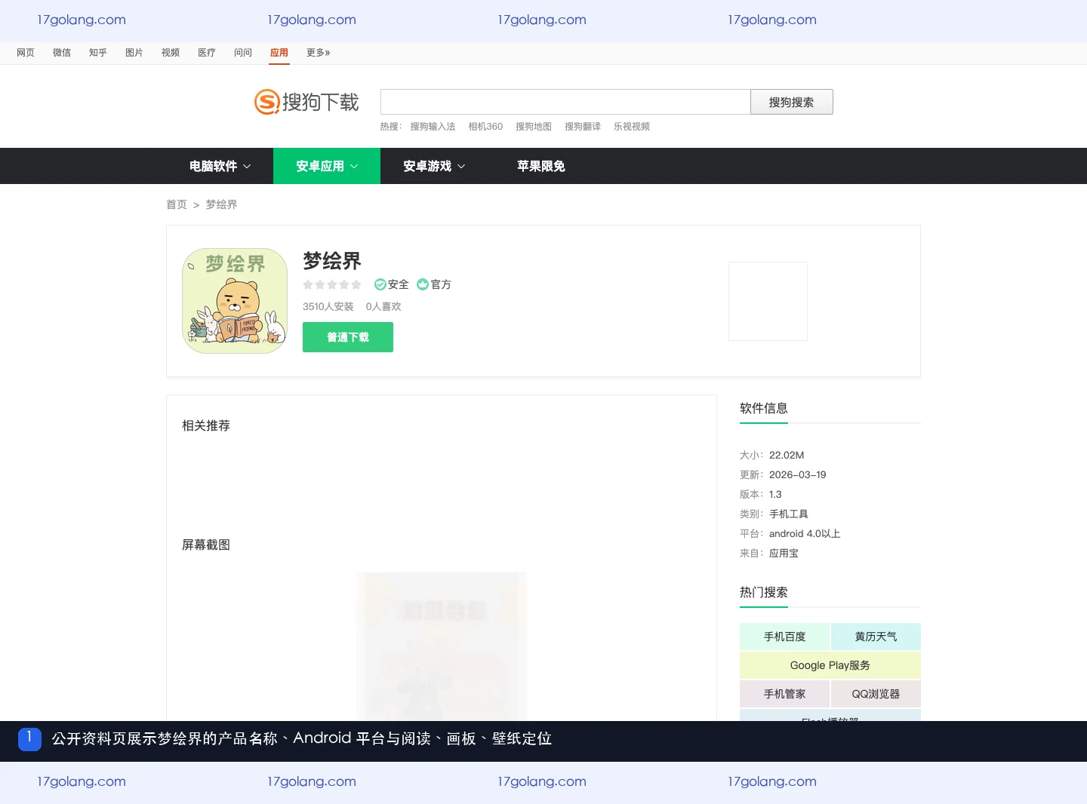Click hot search 搜狗翻译
The height and width of the screenshot is (804, 1087).
[583, 127]
